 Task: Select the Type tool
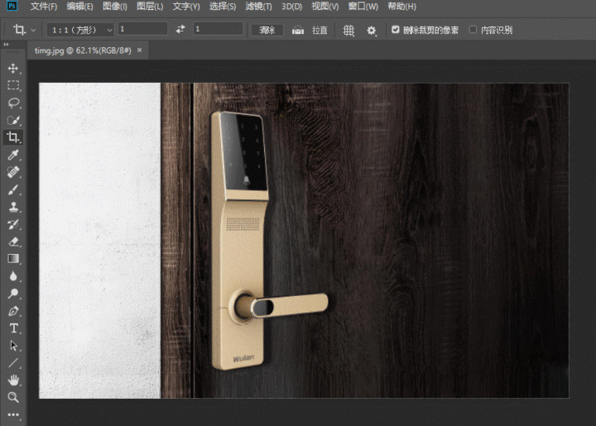click(13, 328)
